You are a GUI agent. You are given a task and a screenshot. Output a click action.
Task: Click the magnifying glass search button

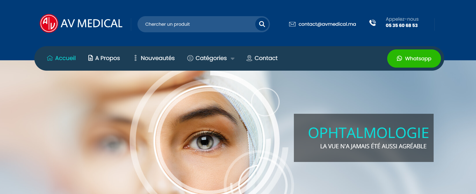coord(262,24)
